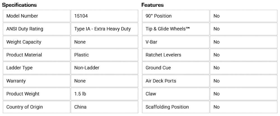280x116 pixels.
Task: Click the Specifications heading
Action: [x=19, y=5]
